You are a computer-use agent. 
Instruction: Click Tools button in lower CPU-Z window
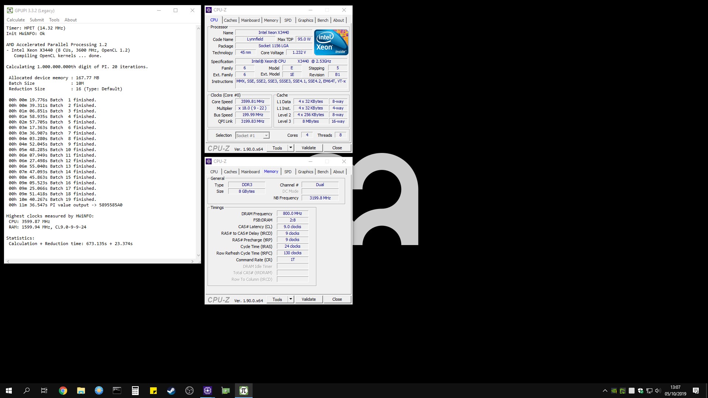(277, 299)
